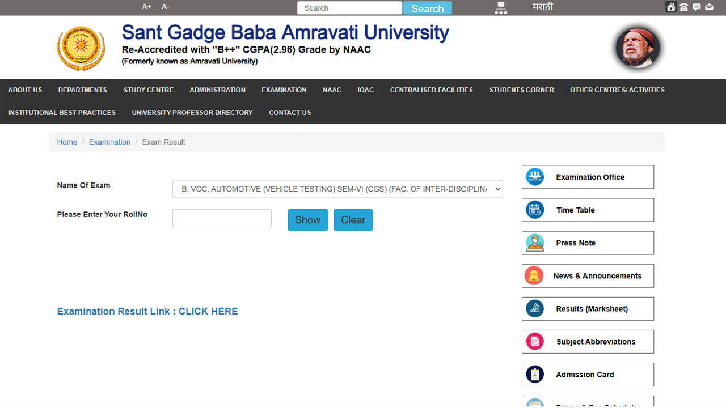Open the About Us menu

coord(25,90)
